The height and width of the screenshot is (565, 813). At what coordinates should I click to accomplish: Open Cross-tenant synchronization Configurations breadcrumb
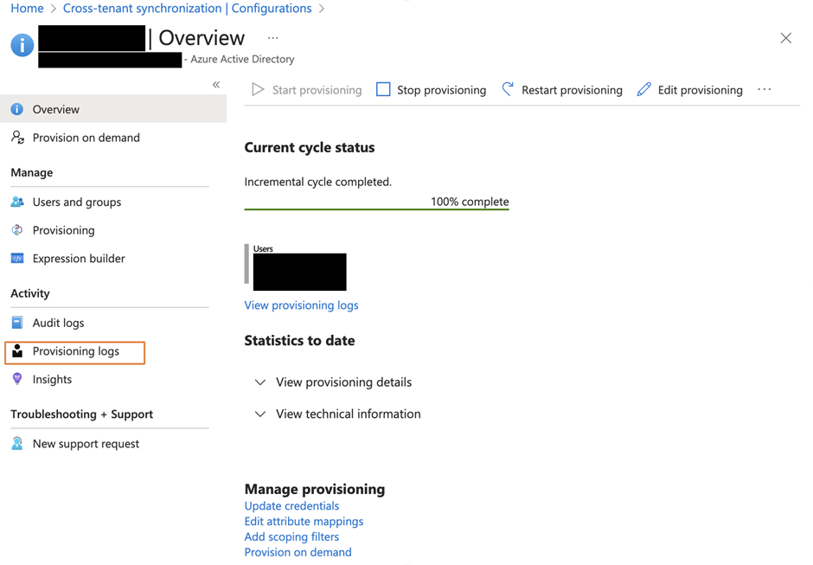click(x=187, y=9)
